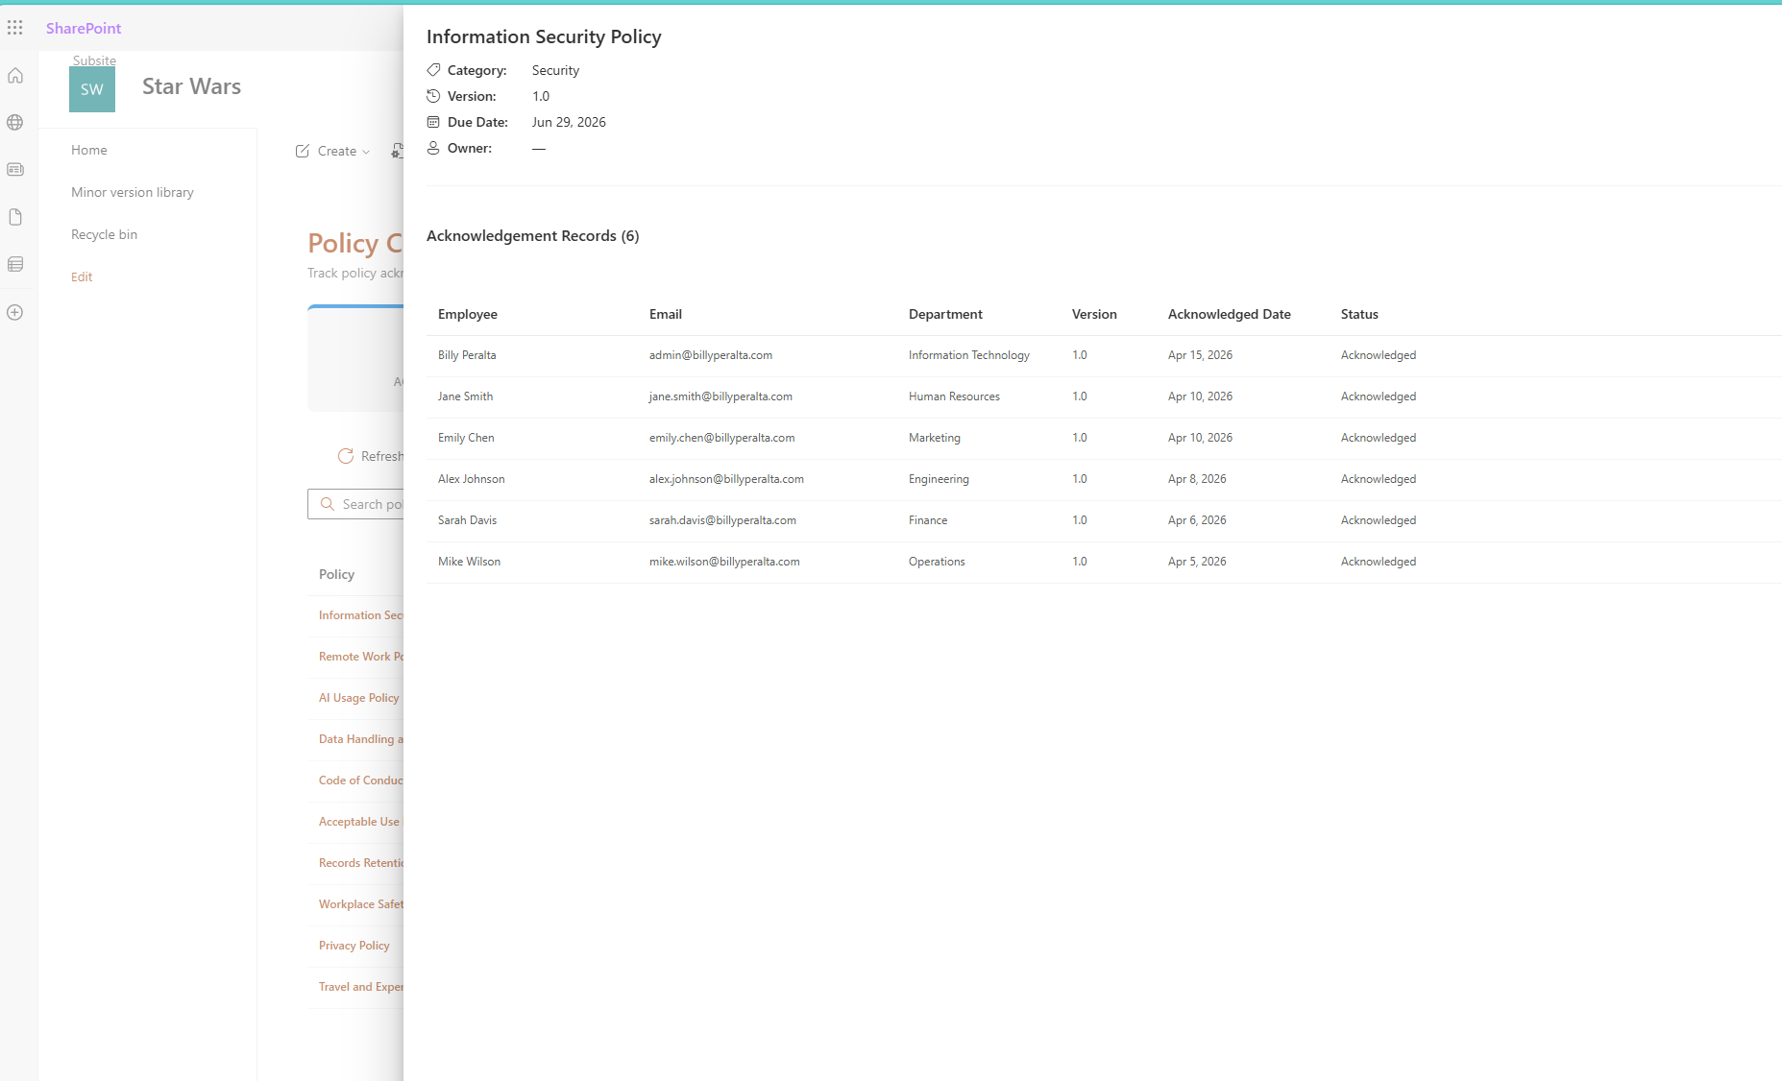The image size is (1782, 1081).
Task: Click the refresh icon on the page
Action: 346,456
